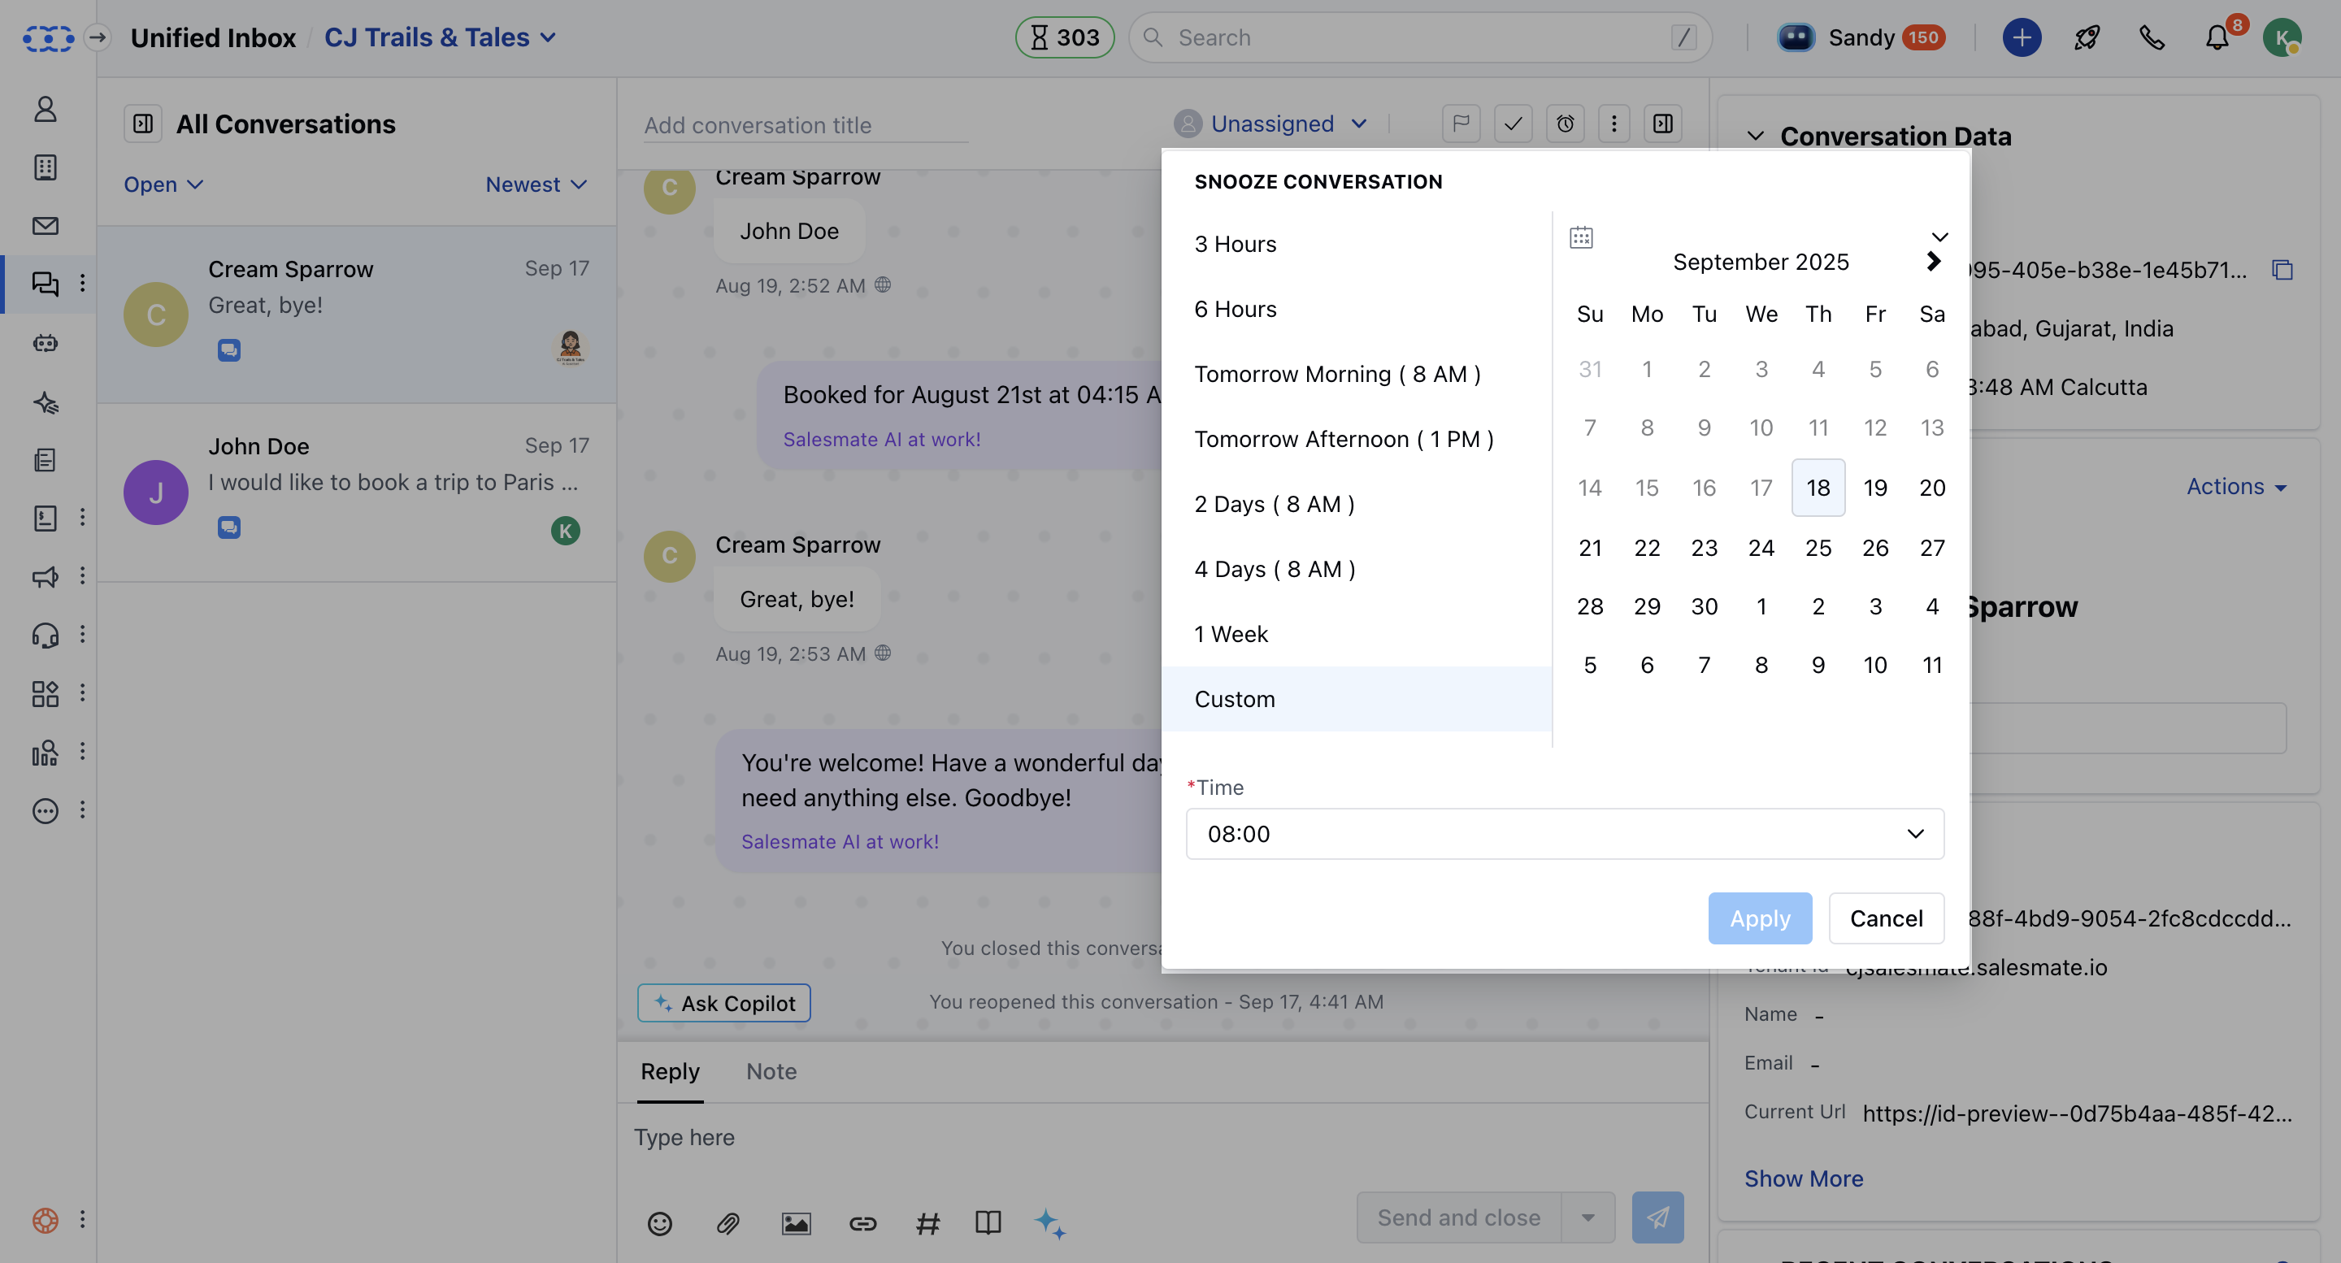Open notifications bell icon

click(2217, 37)
